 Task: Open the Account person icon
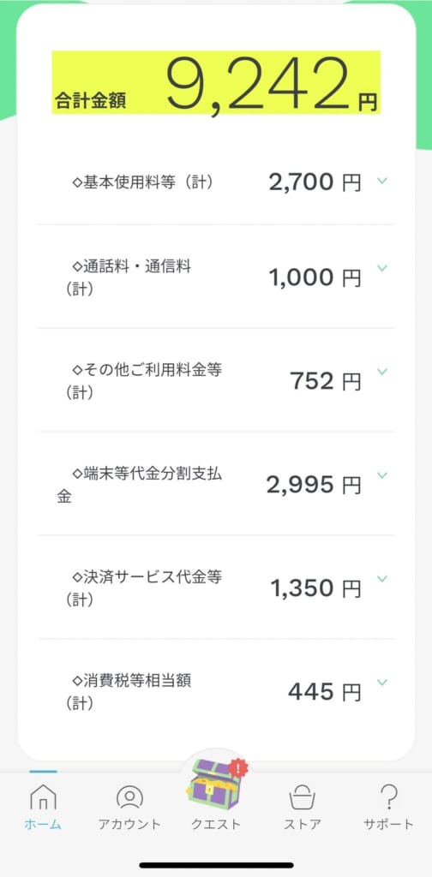(x=129, y=797)
